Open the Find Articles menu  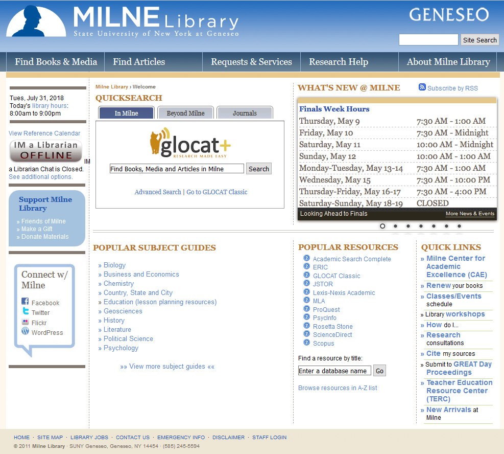pyautogui.click(x=138, y=61)
